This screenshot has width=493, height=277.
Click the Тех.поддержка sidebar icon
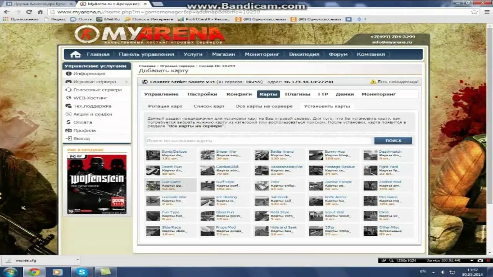(69, 106)
